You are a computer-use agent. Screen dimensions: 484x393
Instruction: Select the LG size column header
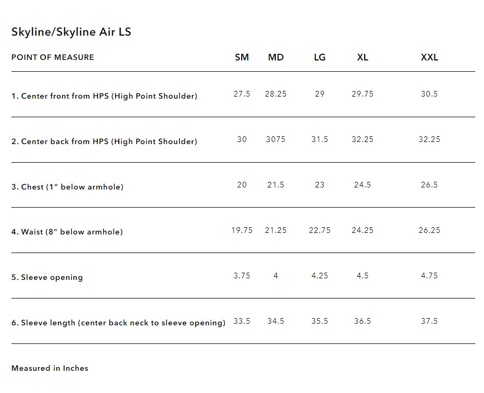pyautogui.click(x=320, y=57)
